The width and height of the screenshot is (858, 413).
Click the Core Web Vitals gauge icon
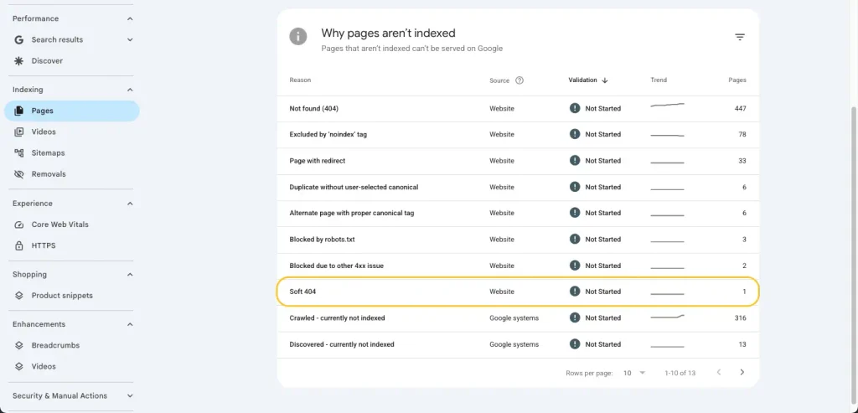pos(19,225)
